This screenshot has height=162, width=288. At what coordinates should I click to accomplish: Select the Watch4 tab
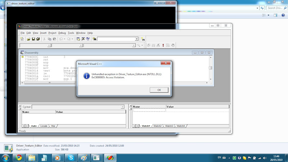coord(181,126)
